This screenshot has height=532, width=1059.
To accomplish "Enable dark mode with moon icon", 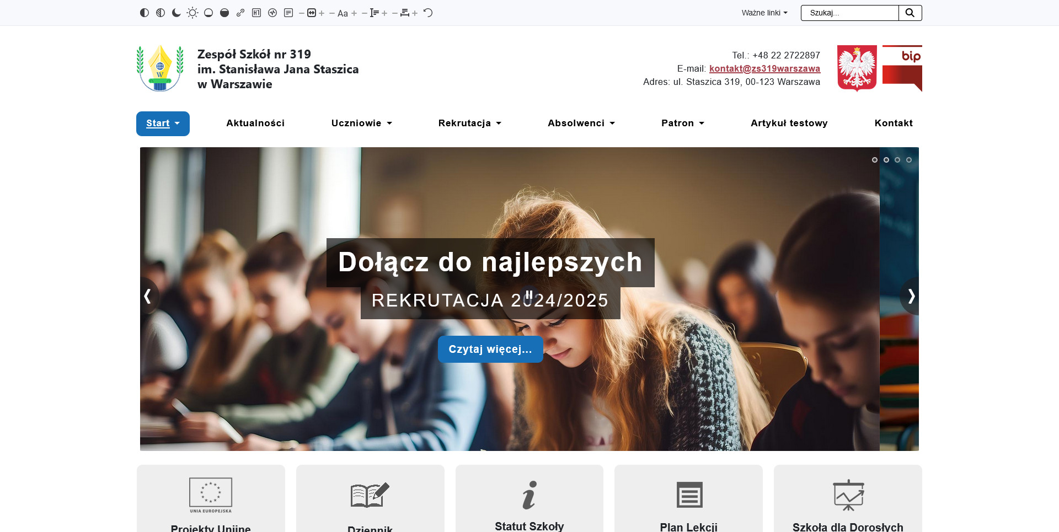I will tap(176, 13).
